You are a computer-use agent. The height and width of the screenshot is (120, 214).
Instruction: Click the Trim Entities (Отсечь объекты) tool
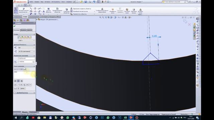(x=48, y=10)
